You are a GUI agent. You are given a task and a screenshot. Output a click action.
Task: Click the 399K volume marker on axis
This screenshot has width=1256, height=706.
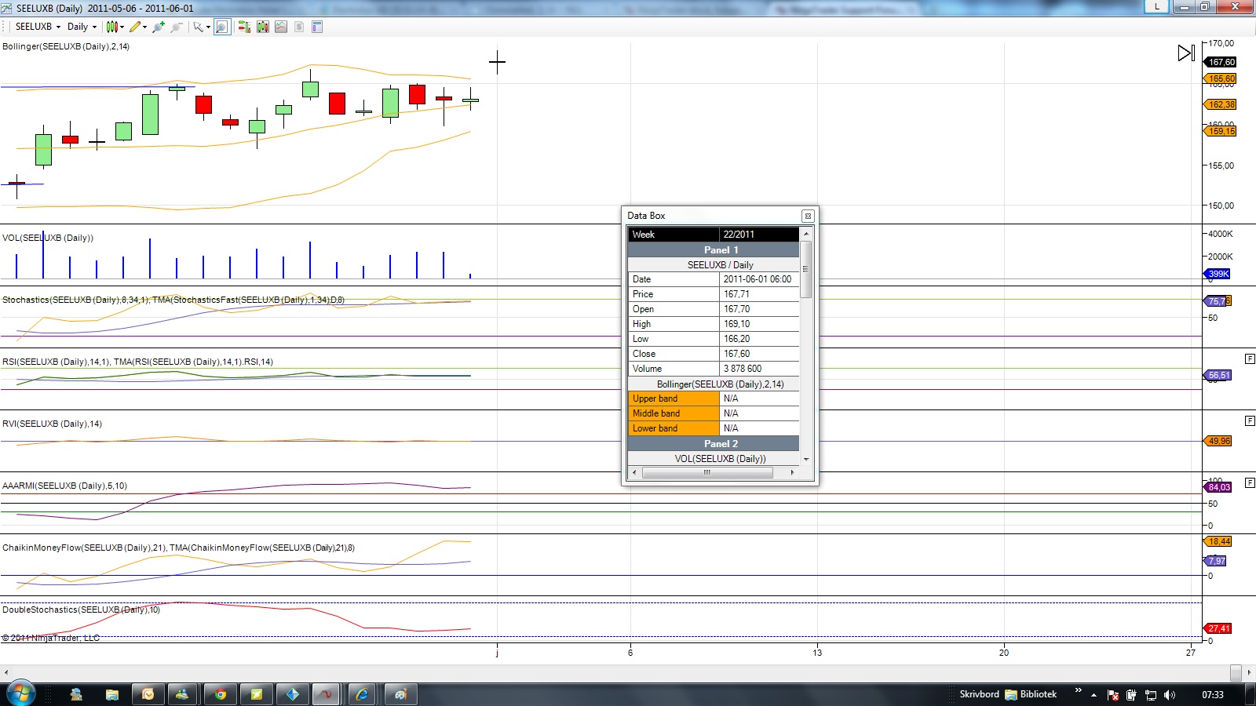pyautogui.click(x=1218, y=274)
